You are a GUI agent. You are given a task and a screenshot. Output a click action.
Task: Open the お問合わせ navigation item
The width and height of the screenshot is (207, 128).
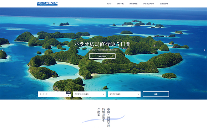[164, 4]
